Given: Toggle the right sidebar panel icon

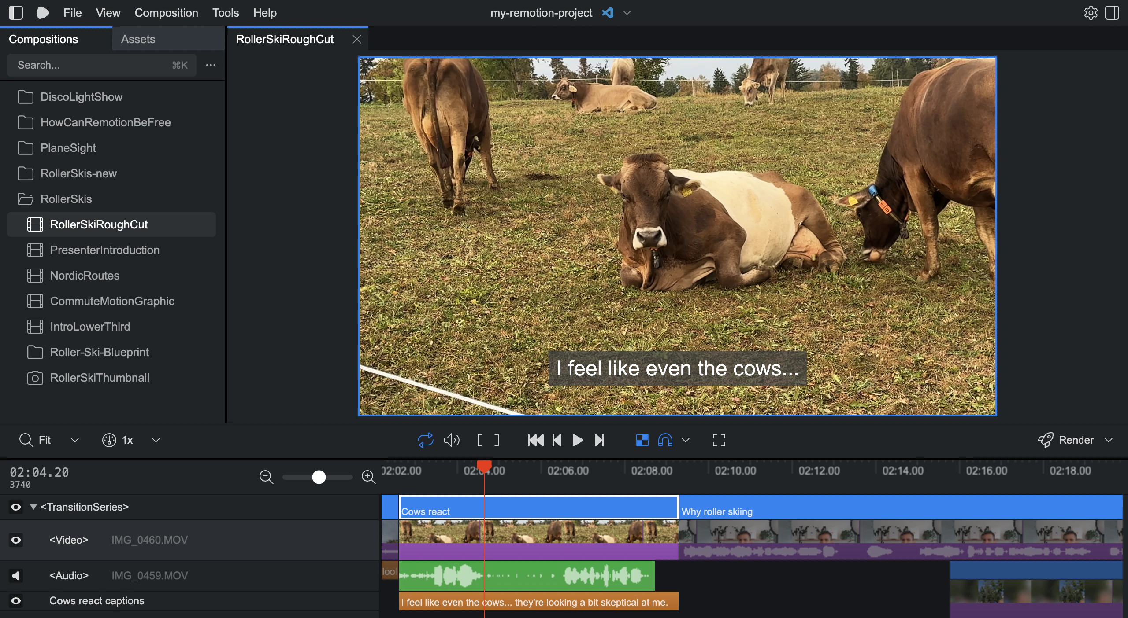Looking at the screenshot, I should tap(1112, 13).
